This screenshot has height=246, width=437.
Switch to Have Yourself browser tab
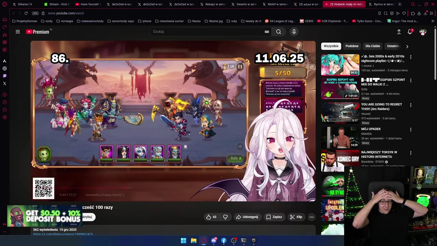87,4
